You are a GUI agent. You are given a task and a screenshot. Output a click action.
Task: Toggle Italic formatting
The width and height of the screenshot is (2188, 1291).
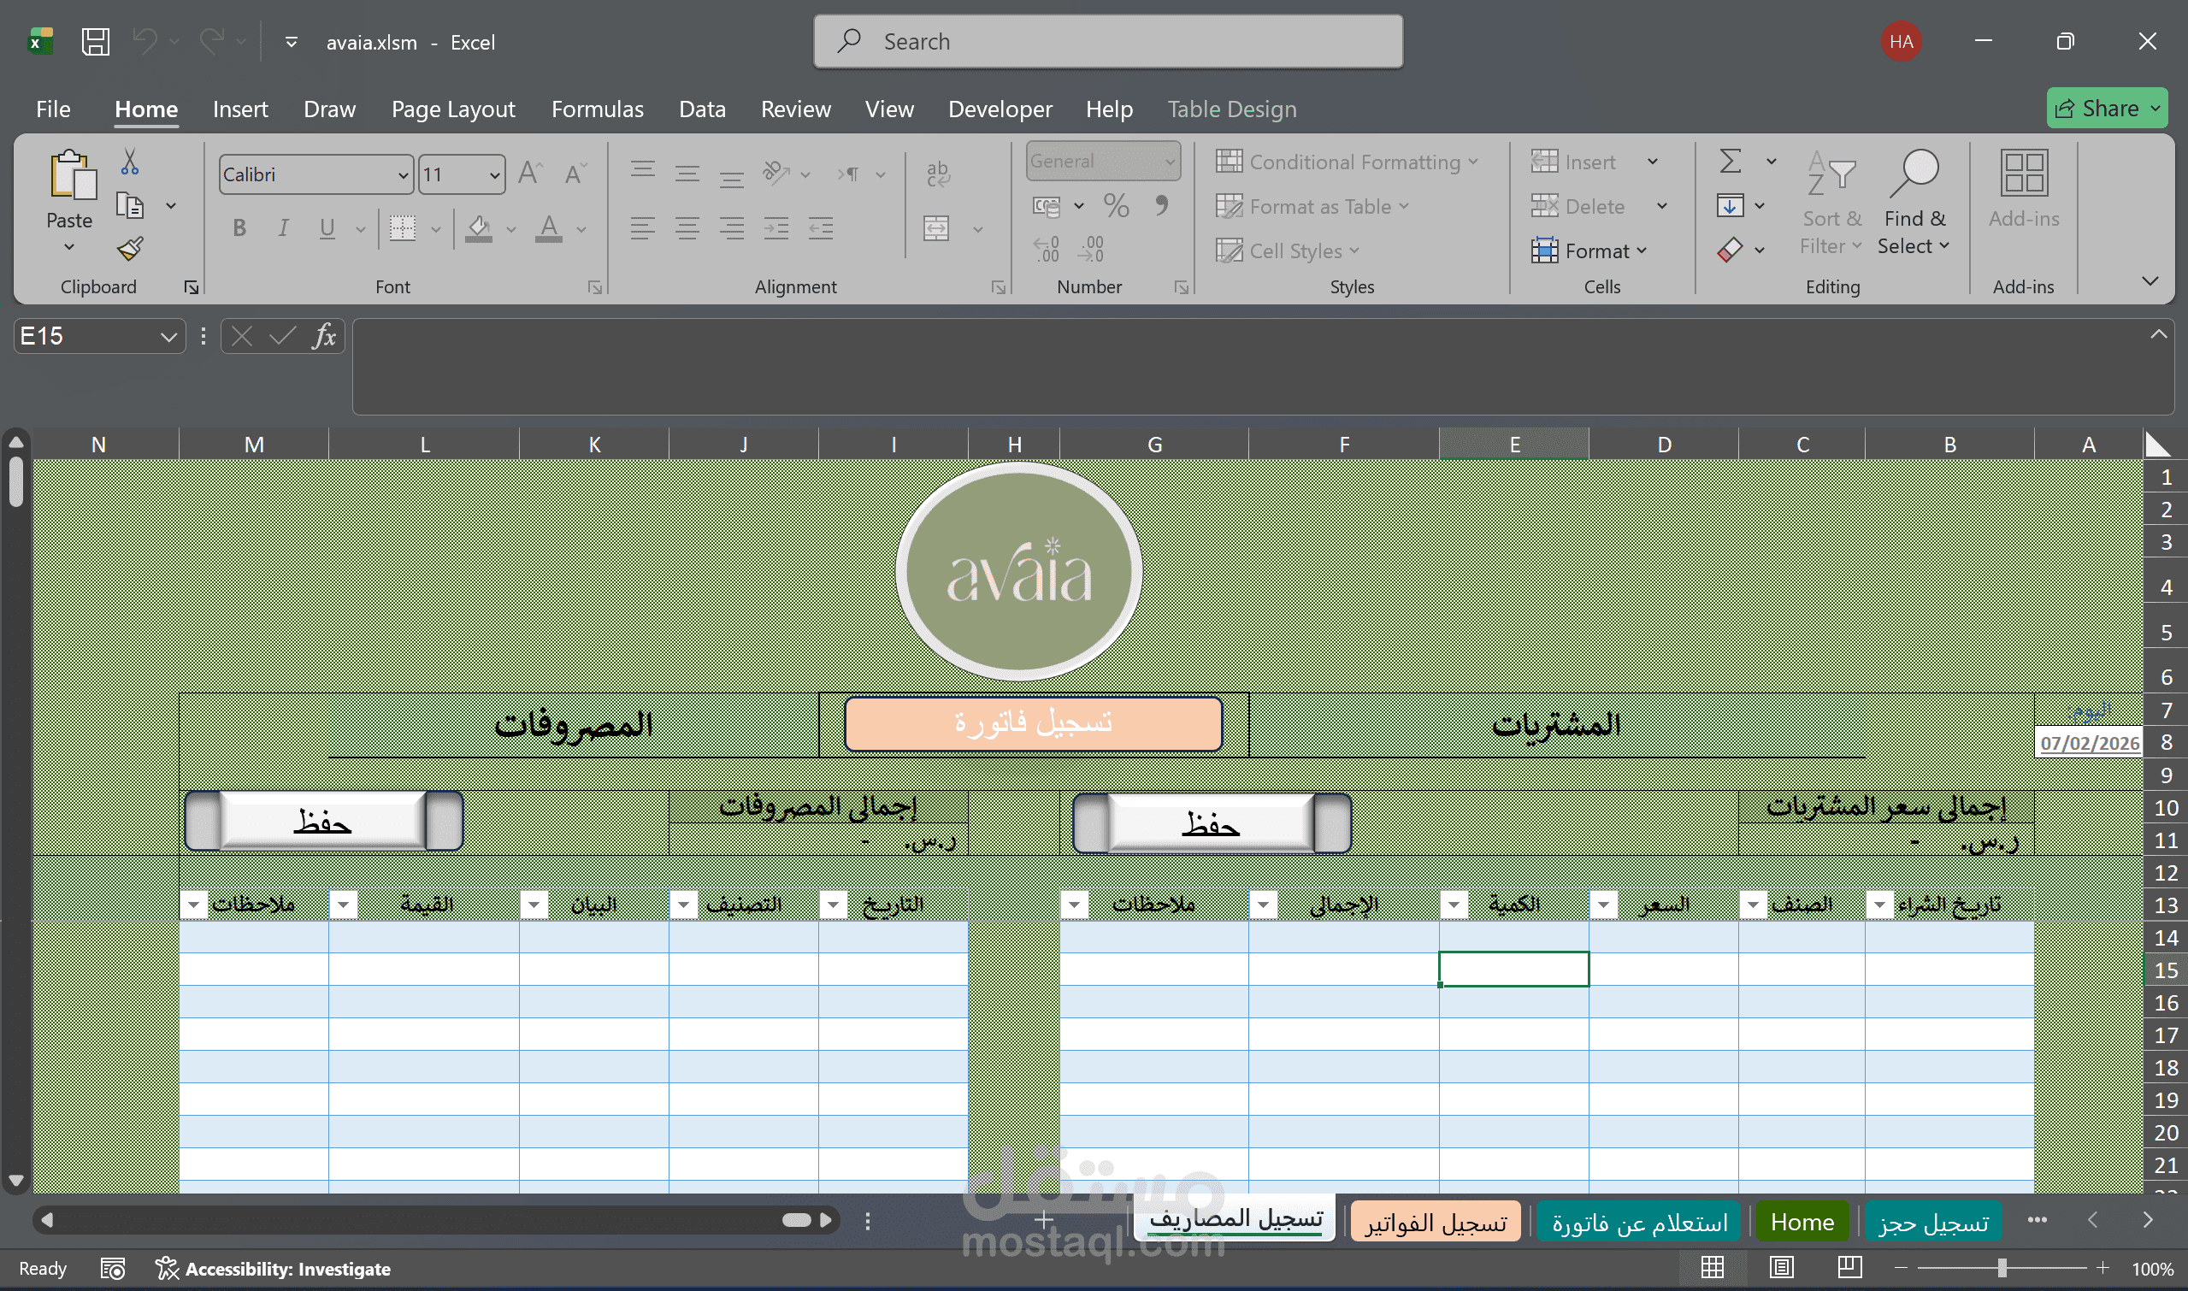[x=283, y=229]
